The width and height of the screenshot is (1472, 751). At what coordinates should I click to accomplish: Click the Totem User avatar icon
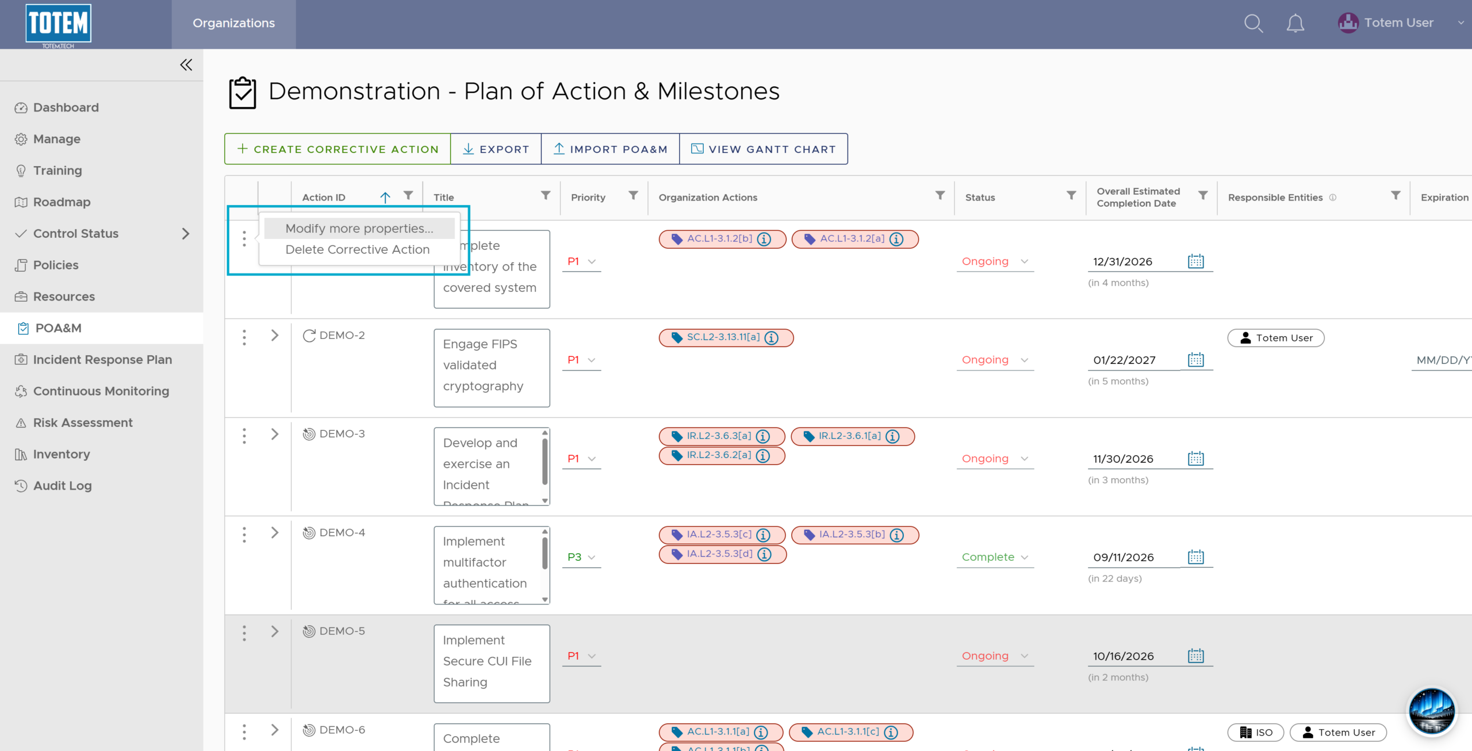(x=1348, y=23)
